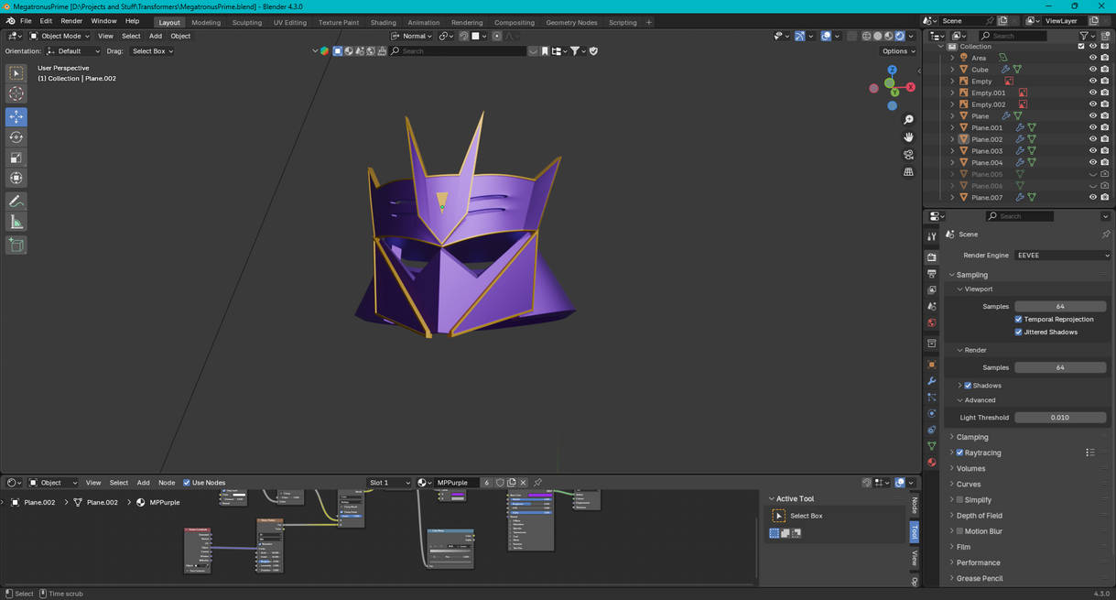Image resolution: width=1116 pixels, height=600 pixels.
Task: Switch to wireframe viewport shading
Action: [866, 36]
